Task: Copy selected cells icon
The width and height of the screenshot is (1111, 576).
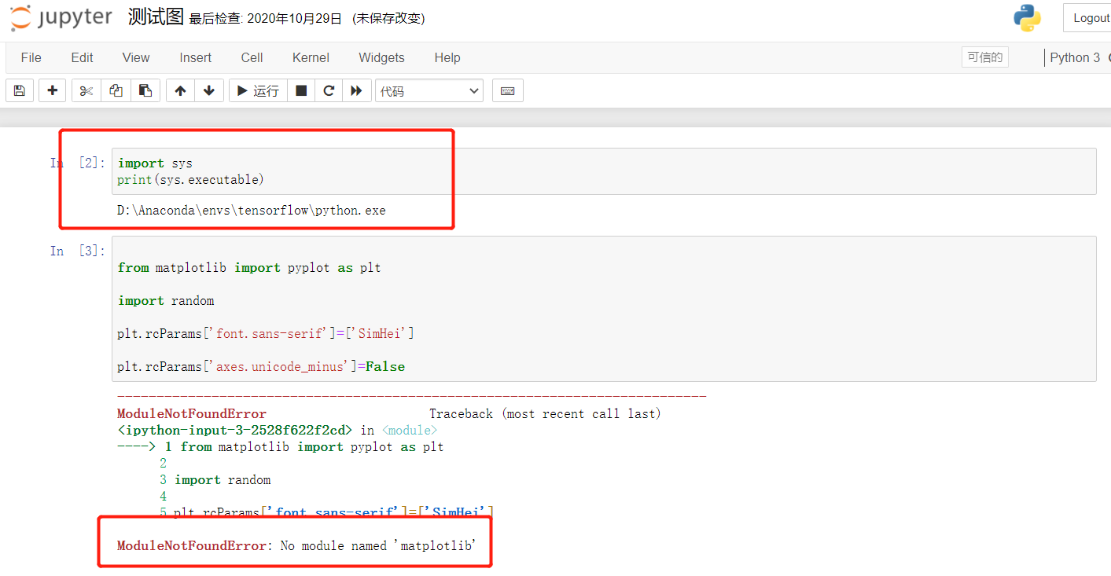Action: tap(116, 90)
